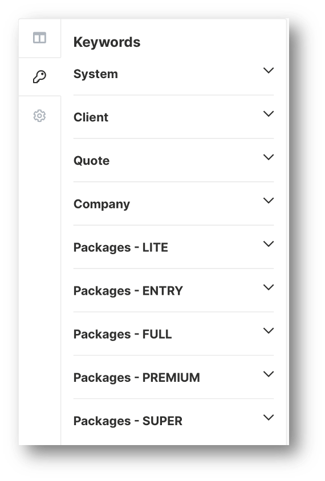Expand the Client section chevron
This screenshot has width=325, height=481.
[269, 114]
